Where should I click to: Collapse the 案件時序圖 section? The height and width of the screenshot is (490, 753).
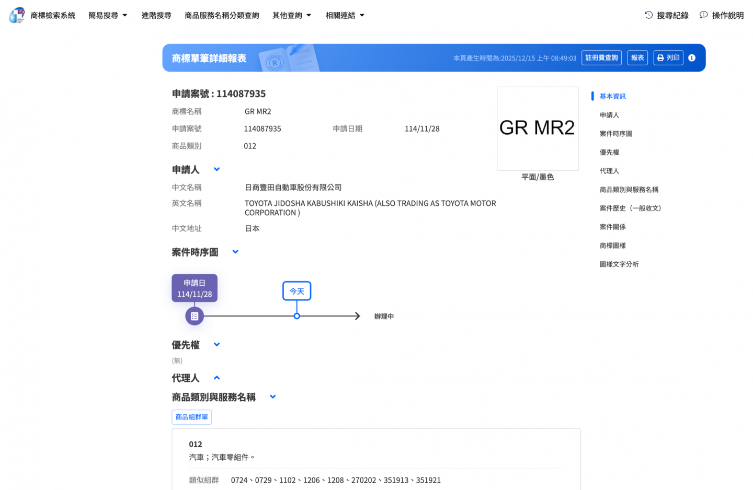[235, 252]
